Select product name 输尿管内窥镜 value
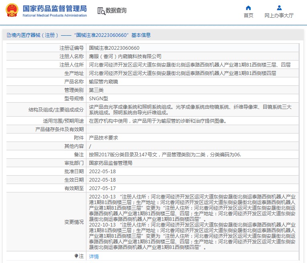 (103, 81)
